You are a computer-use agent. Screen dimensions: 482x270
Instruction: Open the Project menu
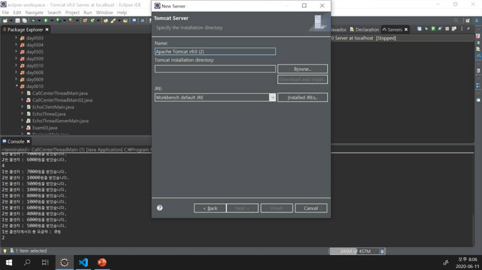click(72, 12)
